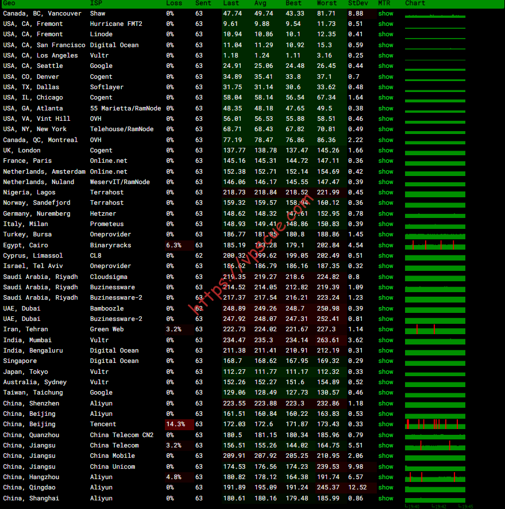Show MTR for Softlayer Dallas
Viewport: 505px width, 509px height.
pos(386,87)
